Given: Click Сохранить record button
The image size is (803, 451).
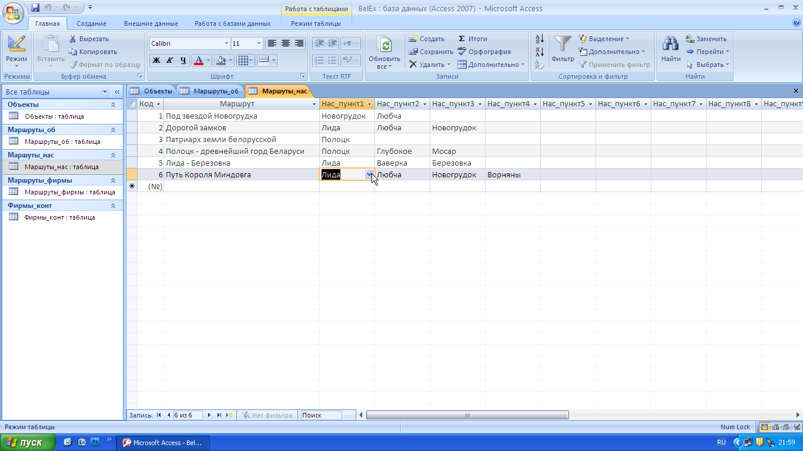Looking at the screenshot, I should (x=431, y=52).
